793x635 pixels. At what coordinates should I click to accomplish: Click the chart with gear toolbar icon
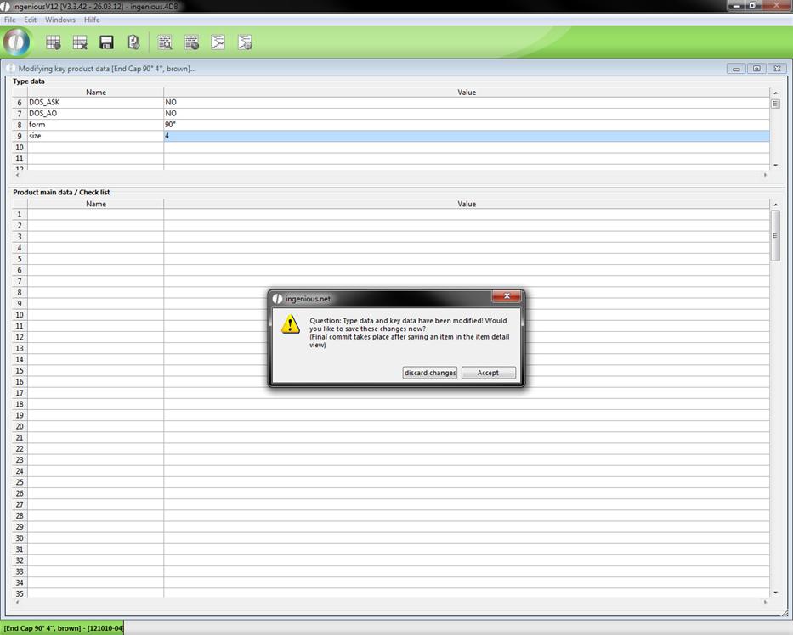point(245,42)
